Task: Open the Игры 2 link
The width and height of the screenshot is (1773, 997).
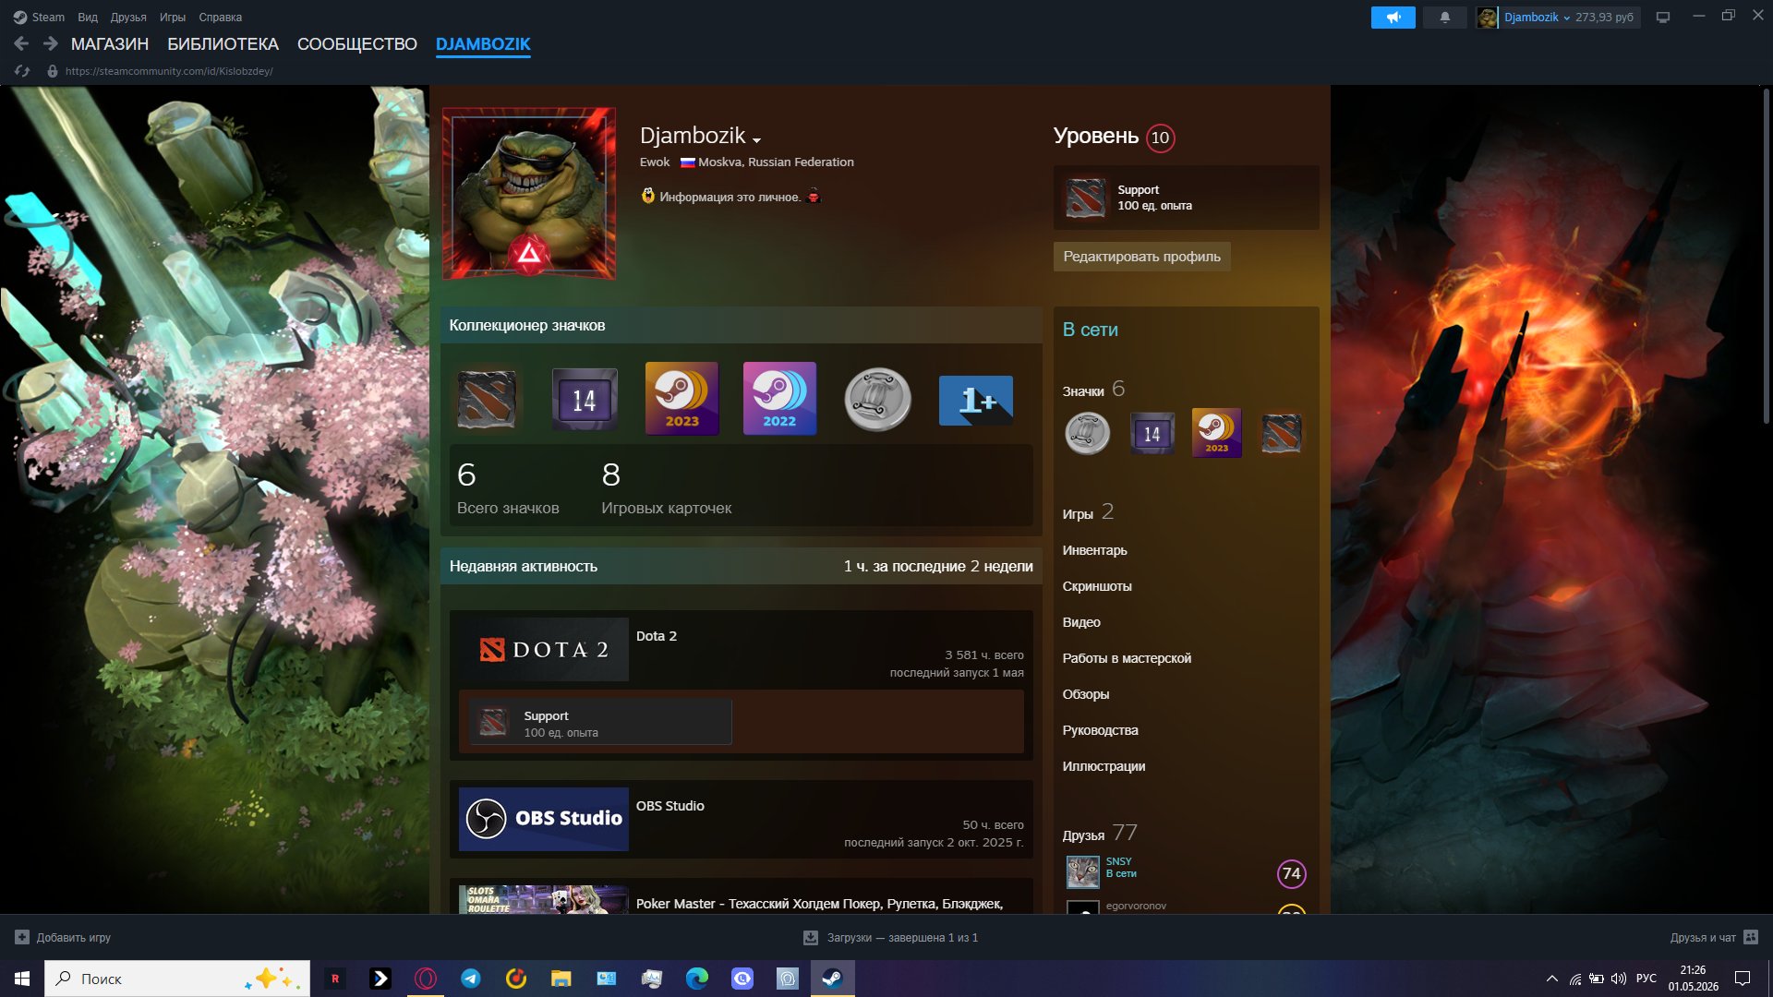Action: (1088, 512)
